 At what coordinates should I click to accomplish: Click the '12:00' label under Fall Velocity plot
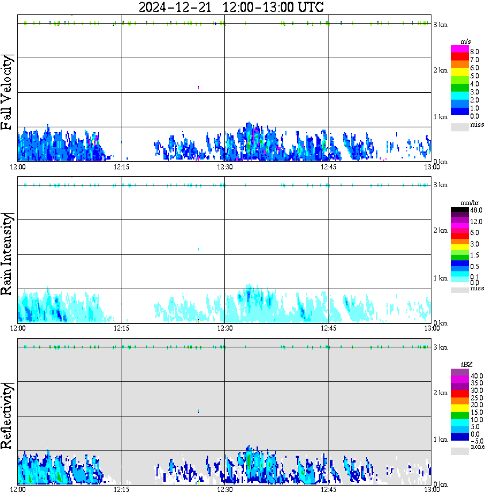(x=18, y=167)
